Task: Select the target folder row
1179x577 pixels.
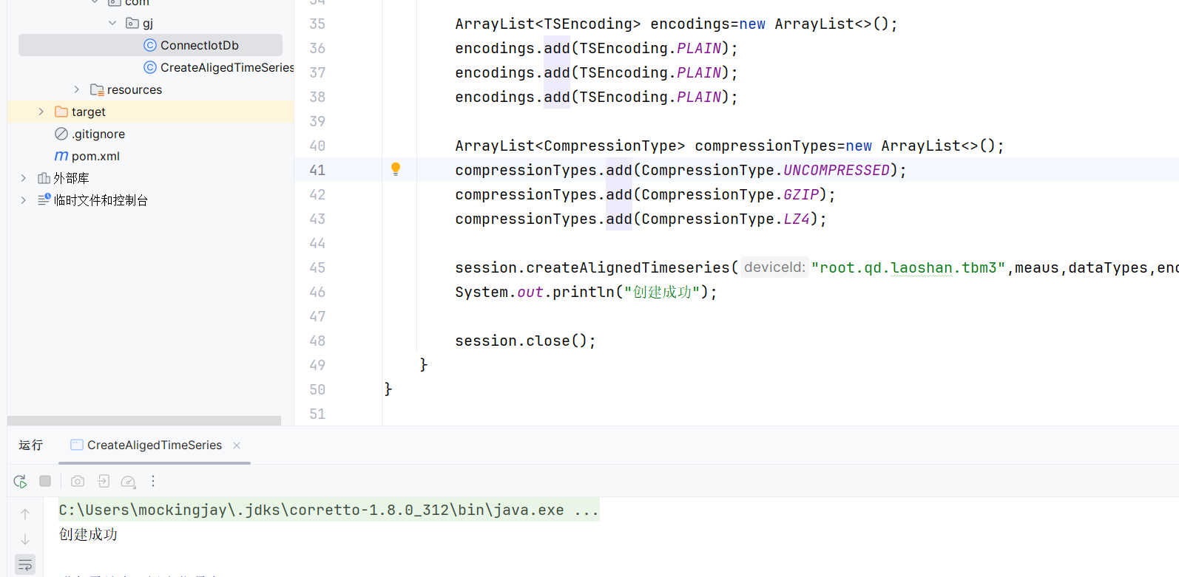Action: 150,112
